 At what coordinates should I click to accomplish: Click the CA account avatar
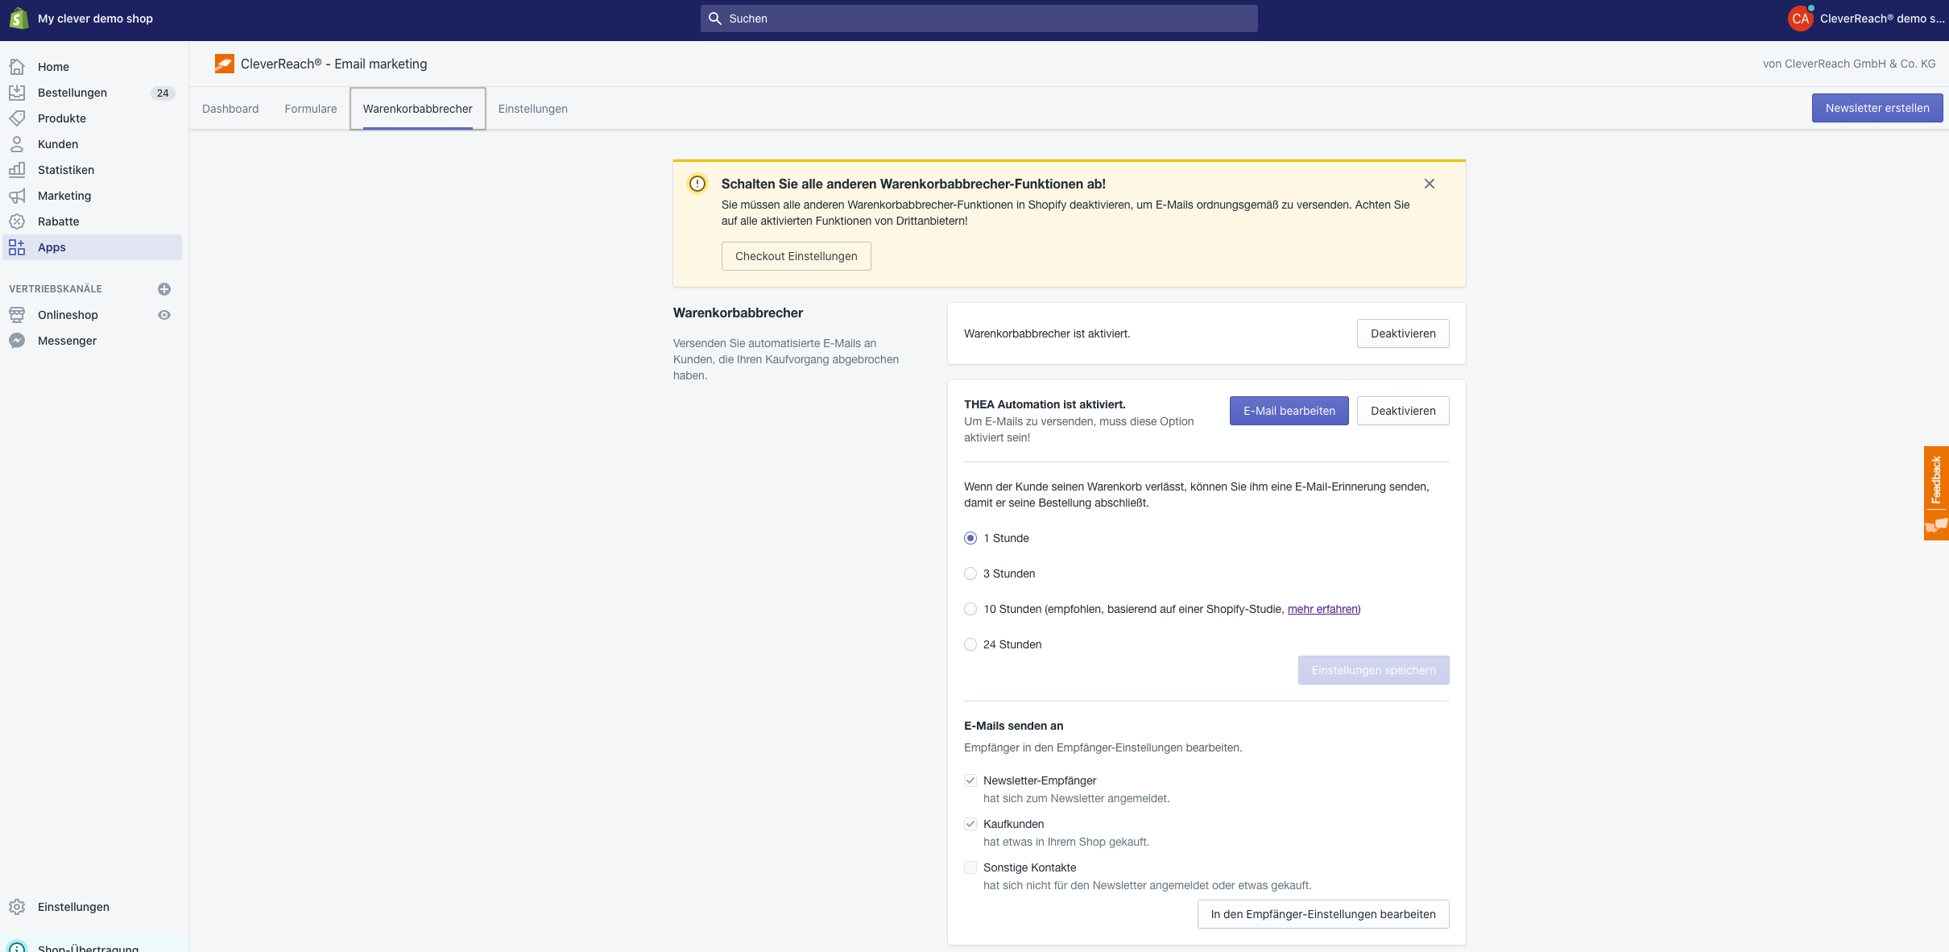(1801, 19)
